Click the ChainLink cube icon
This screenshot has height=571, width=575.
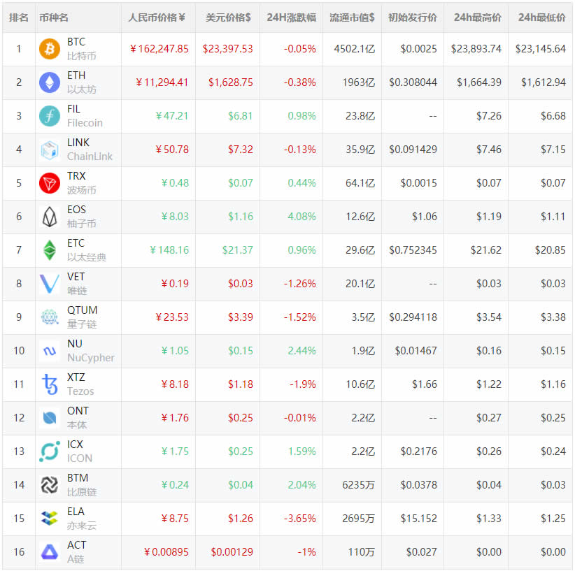pyautogui.click(x=50, y=150)
